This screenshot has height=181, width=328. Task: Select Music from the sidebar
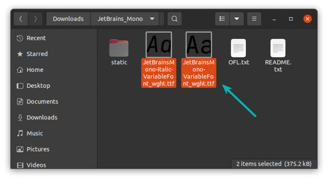pos(35,133)
